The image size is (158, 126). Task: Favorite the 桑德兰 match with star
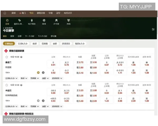(7, 57)
